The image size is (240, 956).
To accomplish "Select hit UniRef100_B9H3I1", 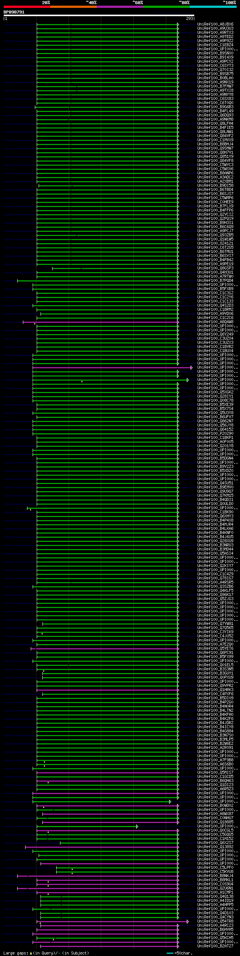I will pos(215,223).
